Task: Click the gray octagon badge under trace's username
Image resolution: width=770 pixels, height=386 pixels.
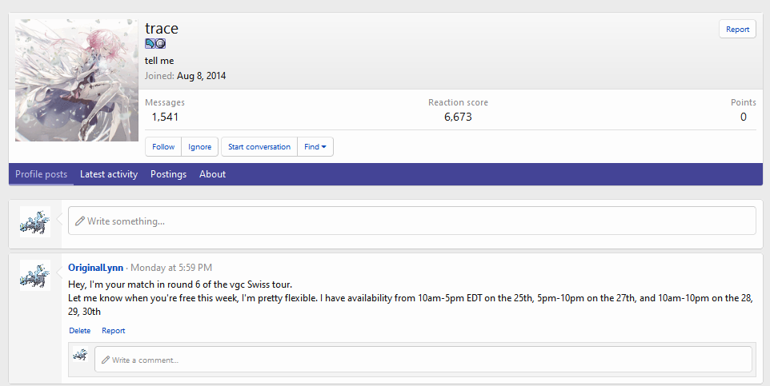Action: pyautogui.click(x=160, y=44)
